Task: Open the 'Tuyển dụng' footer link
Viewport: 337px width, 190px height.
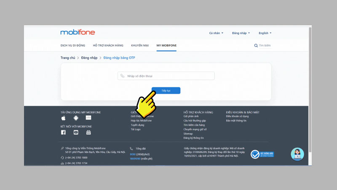Action: 137,125
